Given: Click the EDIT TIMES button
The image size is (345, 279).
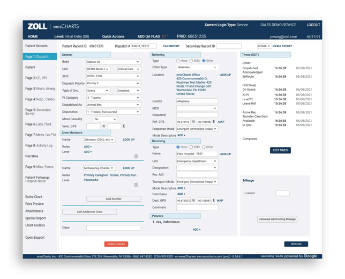Looking at the screenshot, I should 280,150.
